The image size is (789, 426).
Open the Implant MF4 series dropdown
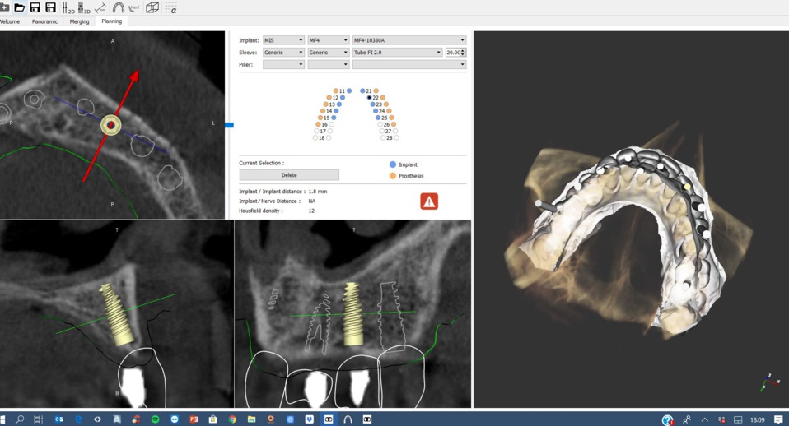[x=328, y=40]
